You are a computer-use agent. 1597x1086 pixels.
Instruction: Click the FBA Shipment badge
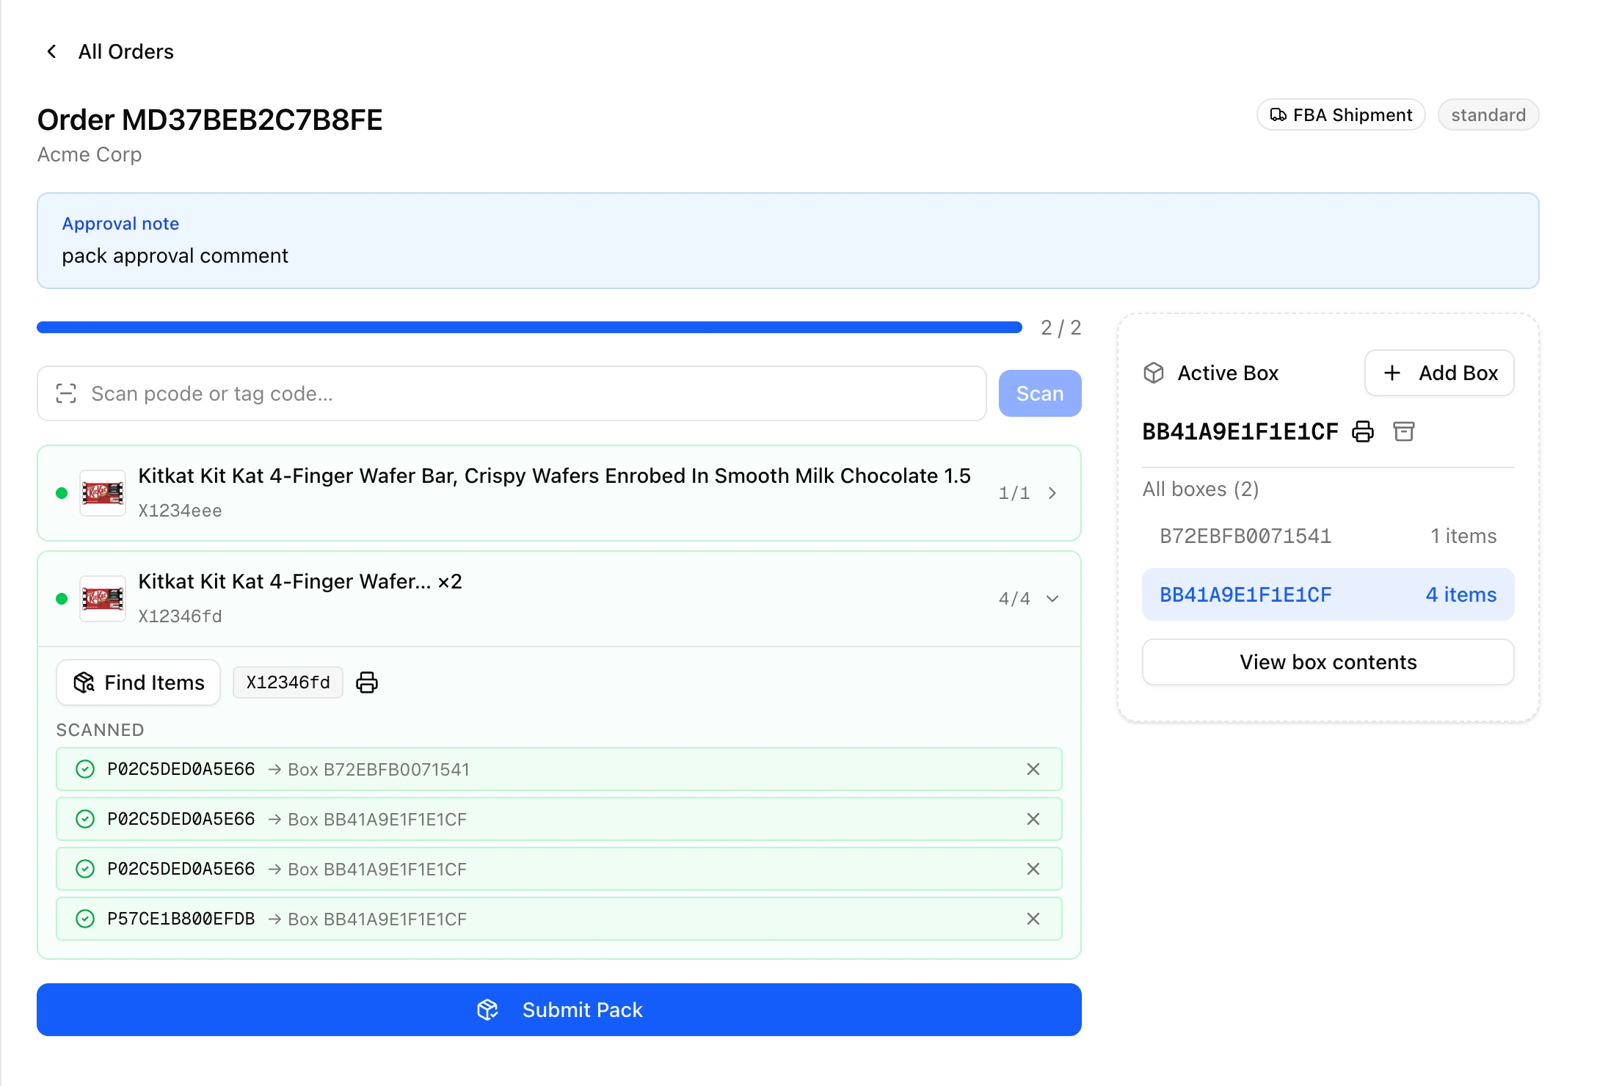1341,115
